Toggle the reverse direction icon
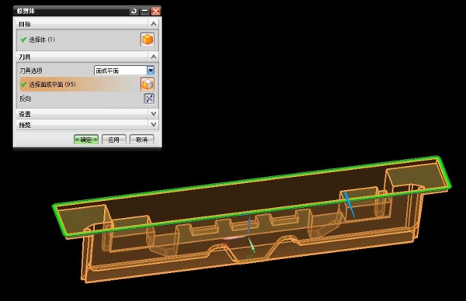 (x=149, y=99)
